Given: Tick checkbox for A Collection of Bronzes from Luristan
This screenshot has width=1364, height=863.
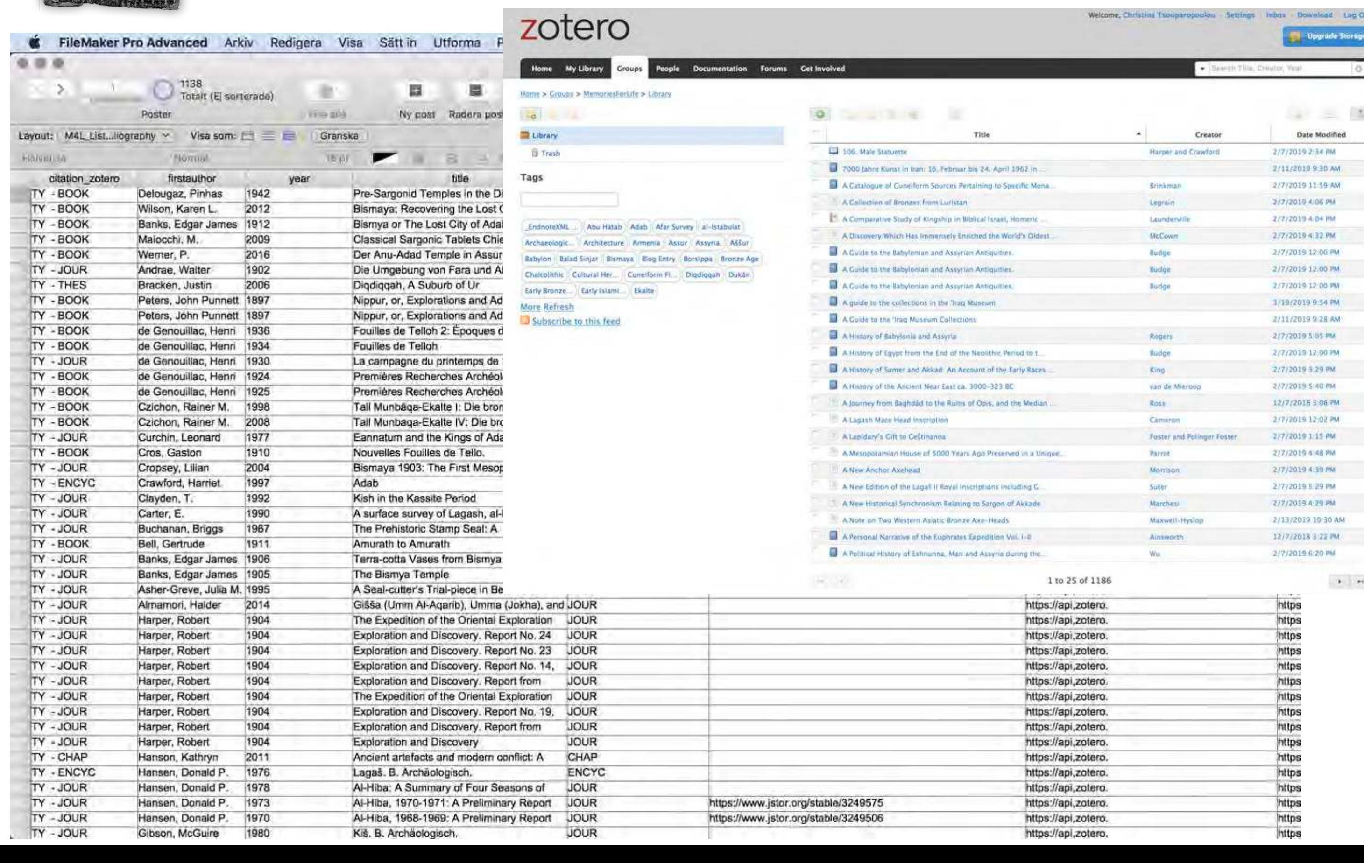Looking at the screenshot, I should pos(816,200).
